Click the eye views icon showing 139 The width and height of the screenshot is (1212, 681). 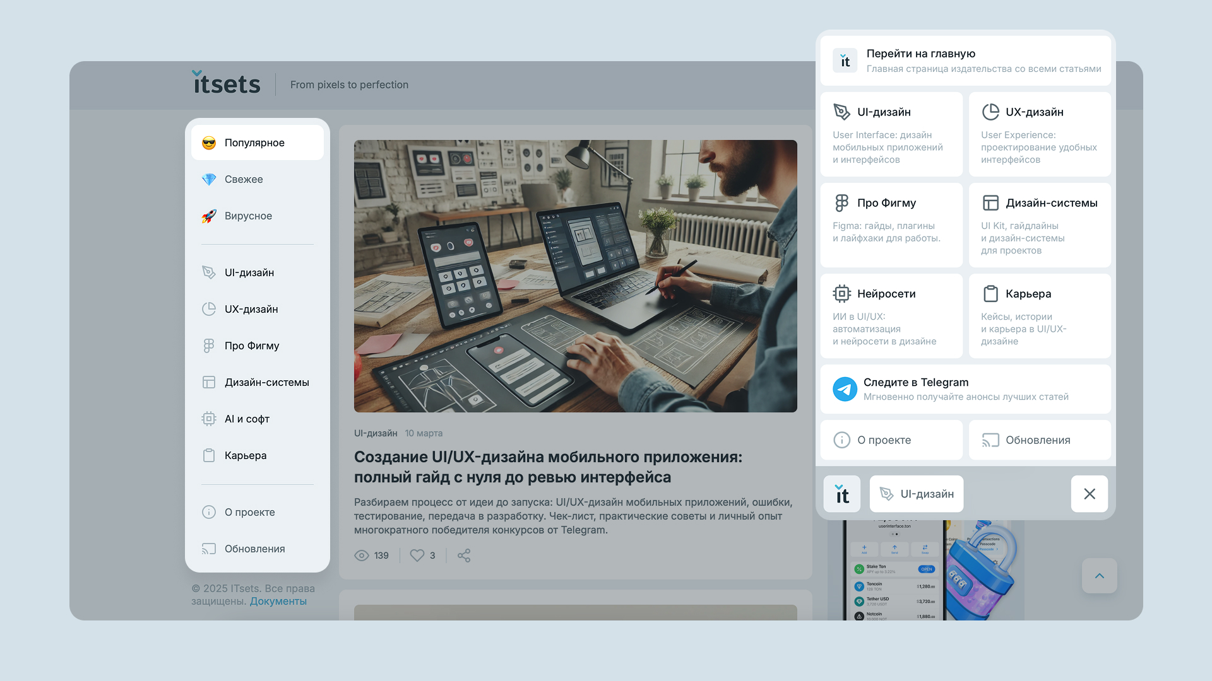pos(362,556)
